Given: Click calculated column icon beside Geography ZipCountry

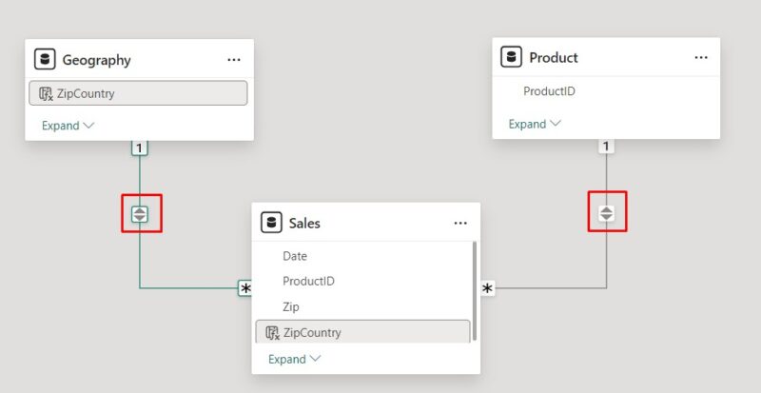Looking at the screenshot, I should (x=46, y=93).
